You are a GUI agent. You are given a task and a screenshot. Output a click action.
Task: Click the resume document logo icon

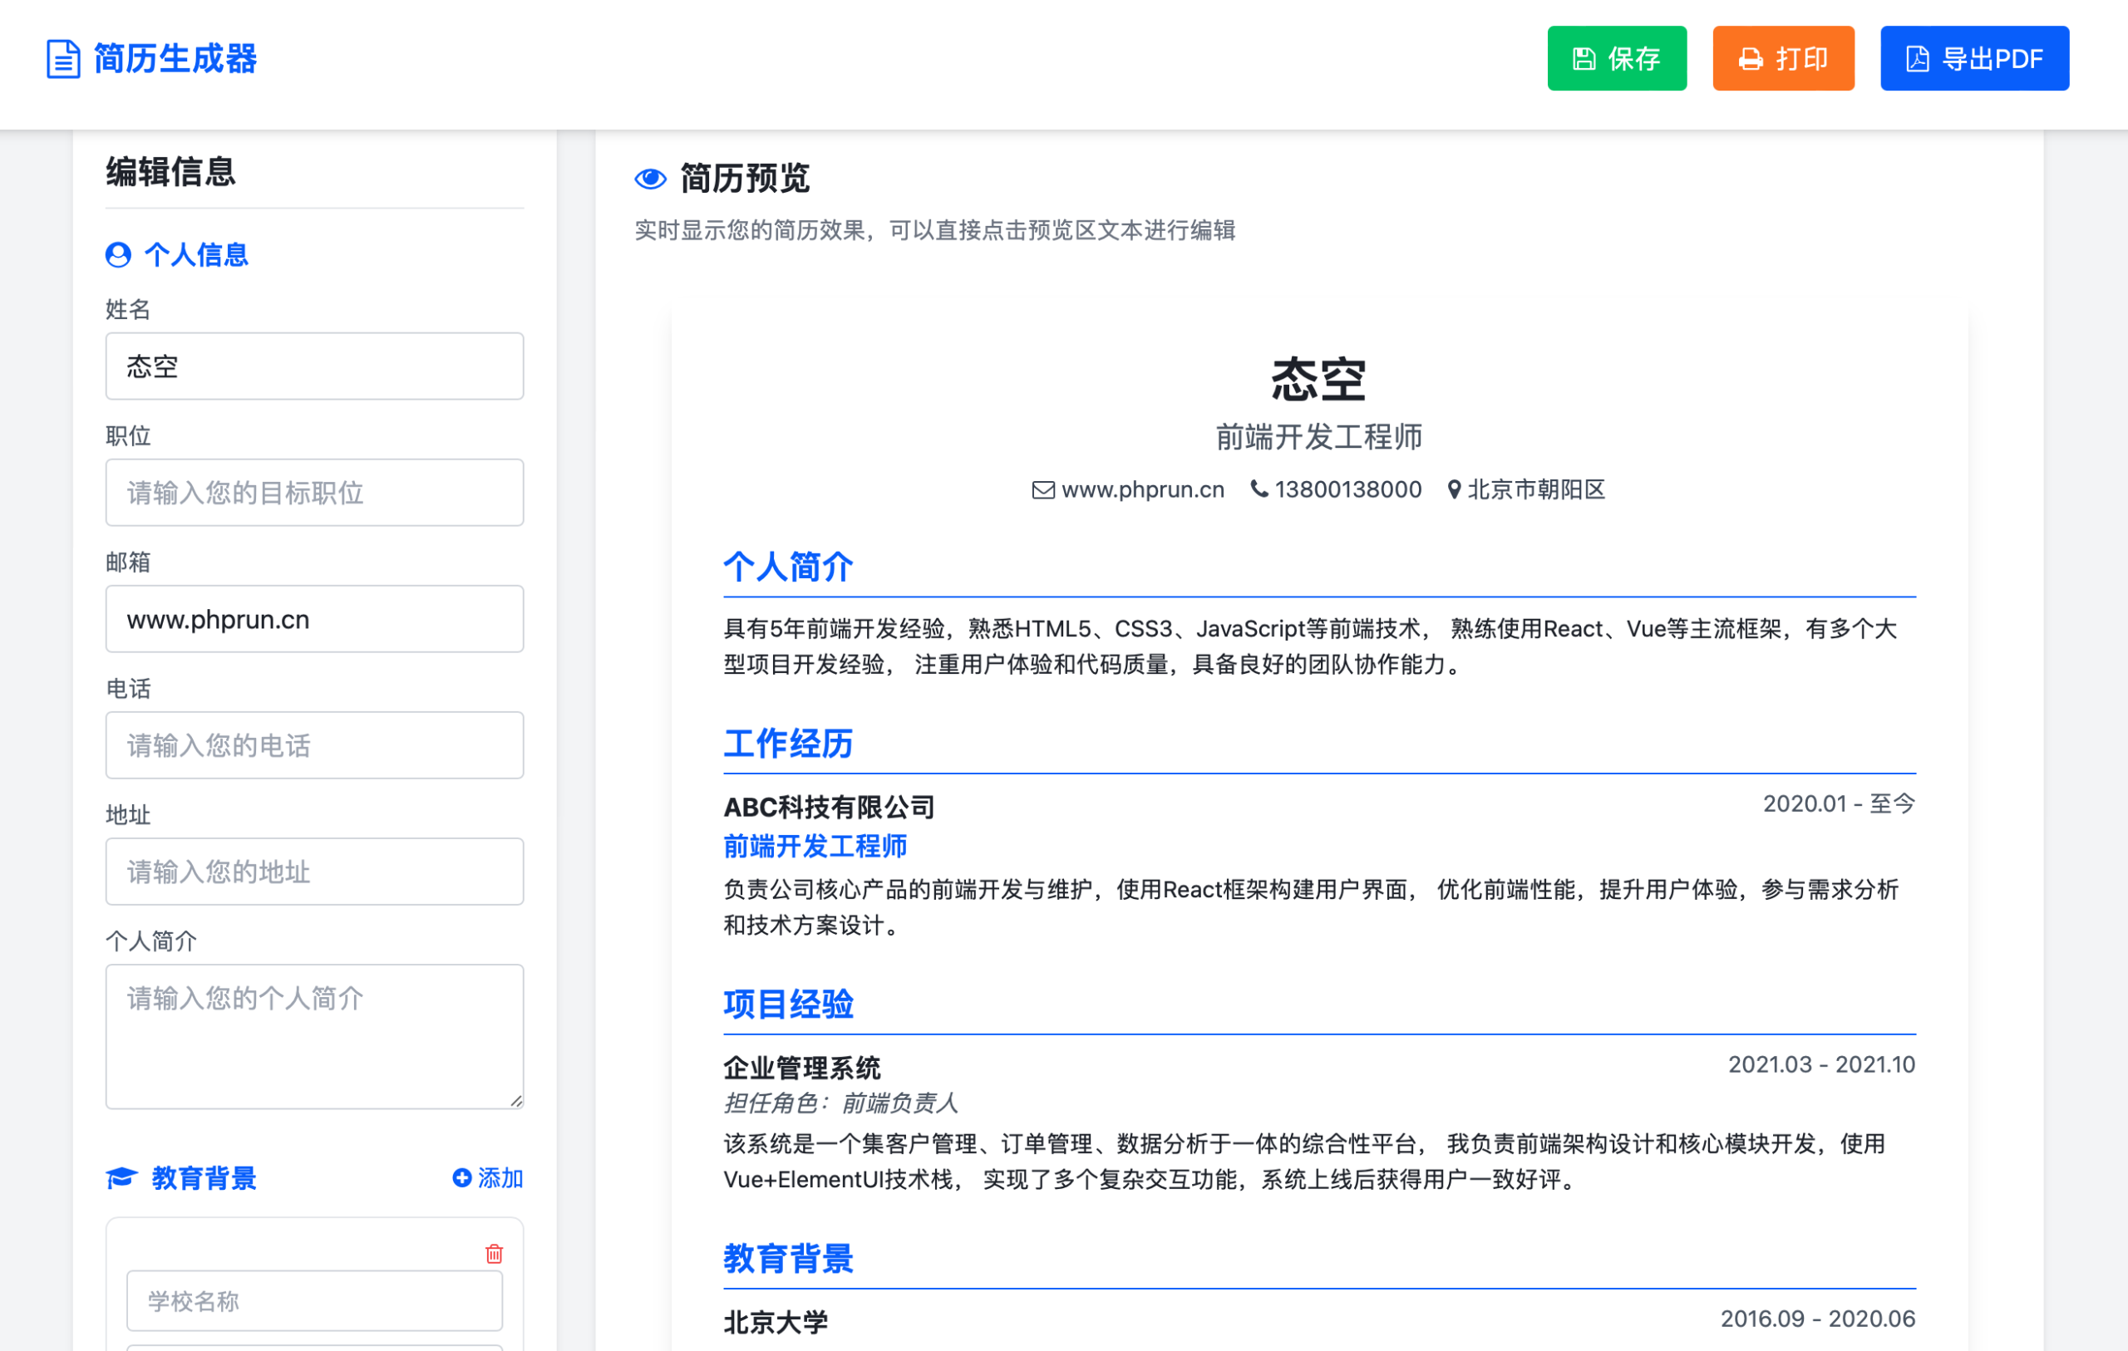62,59
